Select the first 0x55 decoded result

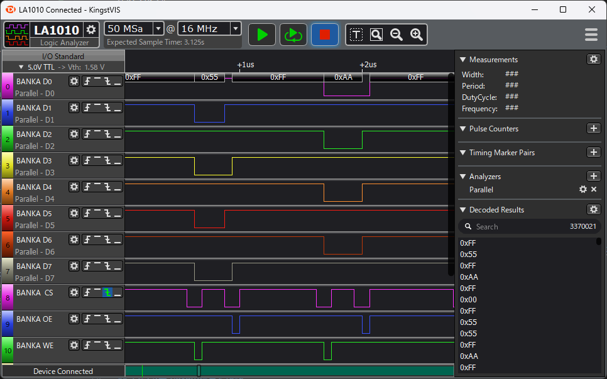(469, 255)
